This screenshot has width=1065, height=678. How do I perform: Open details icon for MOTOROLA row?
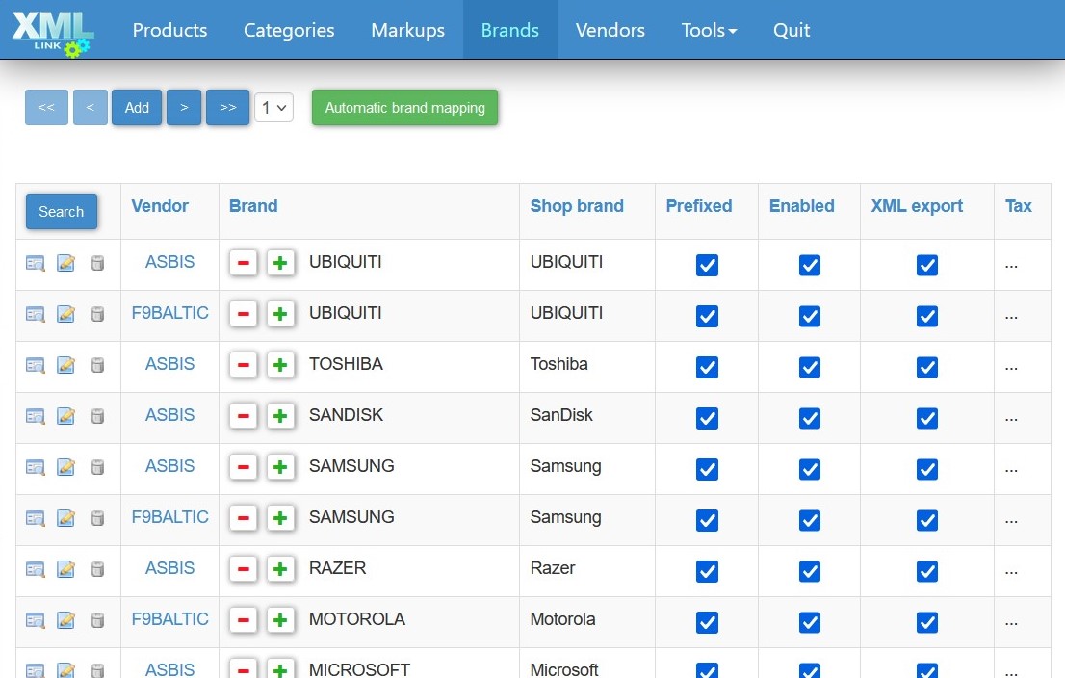35,620
